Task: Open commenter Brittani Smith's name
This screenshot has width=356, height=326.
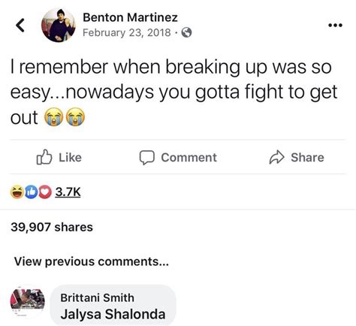Action: click(x=97, y=297)
